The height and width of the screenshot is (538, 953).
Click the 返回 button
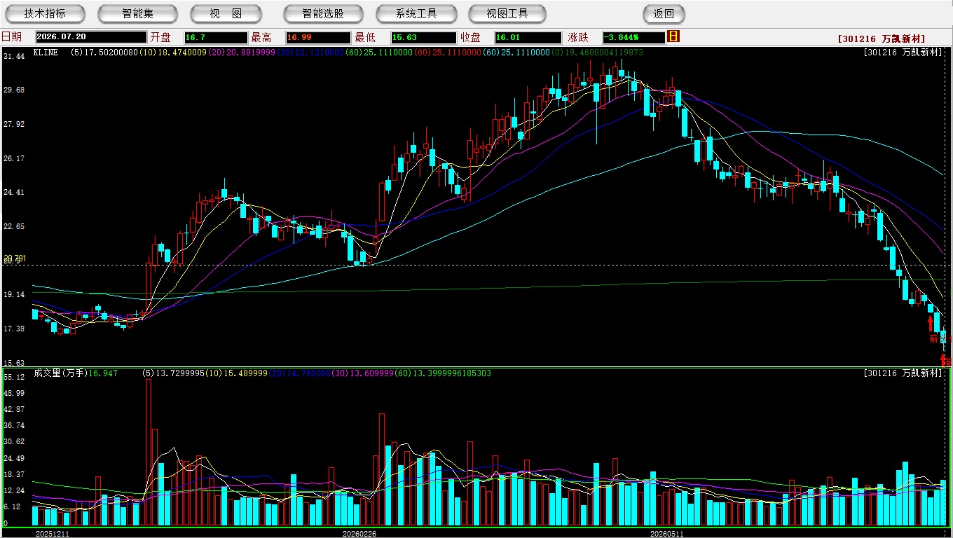[664, 13]
